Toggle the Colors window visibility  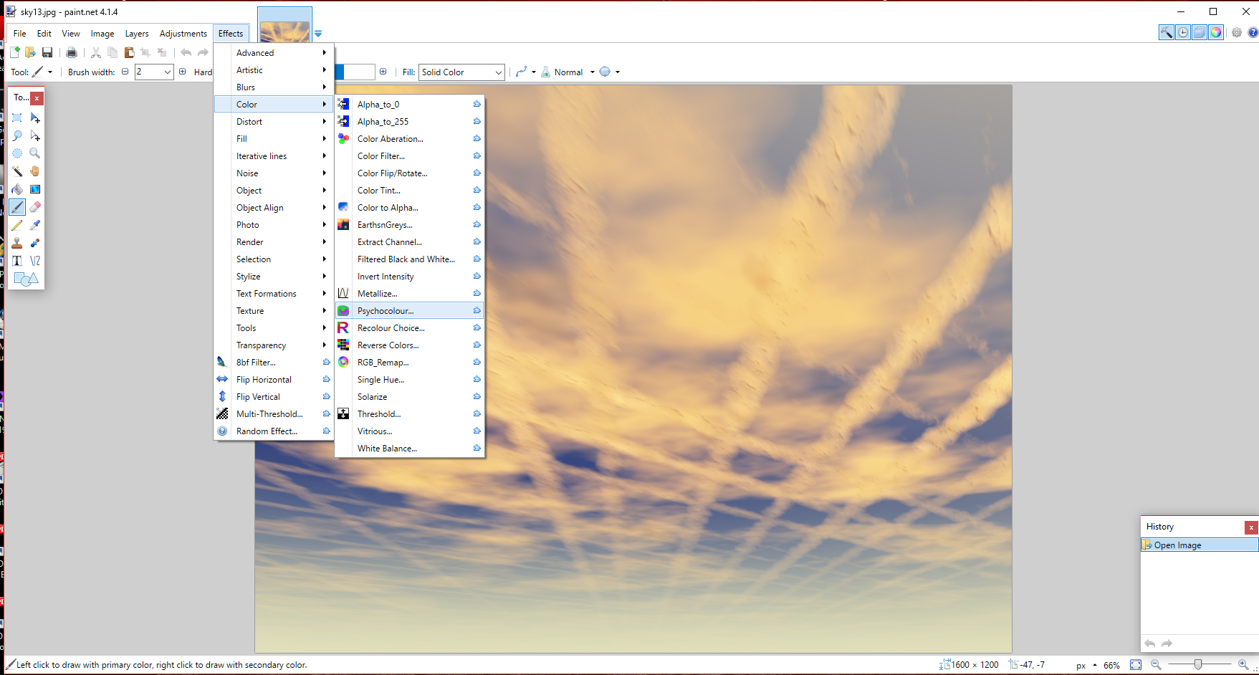coord(1216,32)
